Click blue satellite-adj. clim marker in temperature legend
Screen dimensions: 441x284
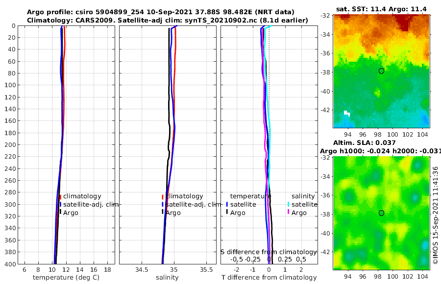(60, 204)
